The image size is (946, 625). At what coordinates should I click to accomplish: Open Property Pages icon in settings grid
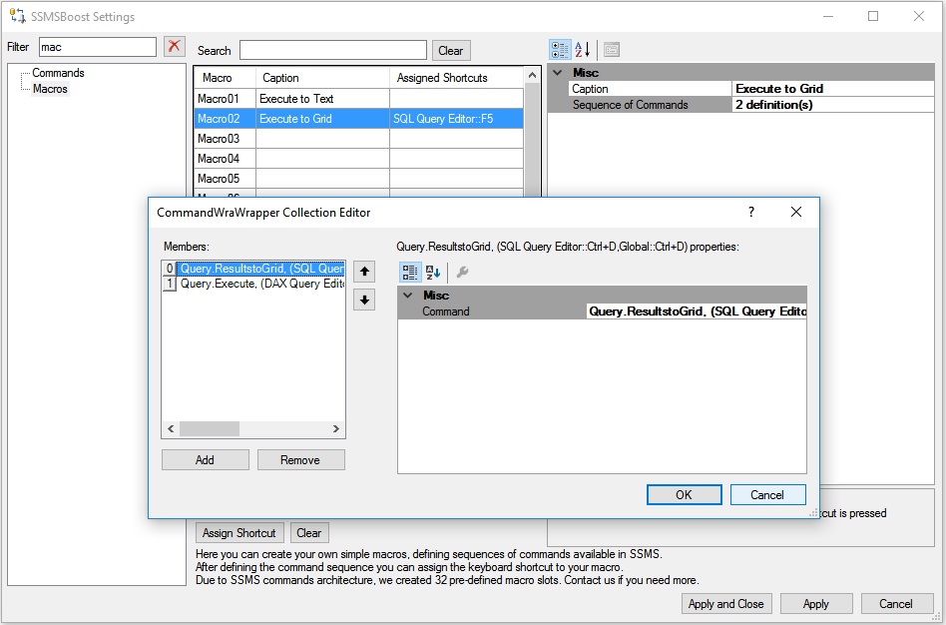pos(612,50)
